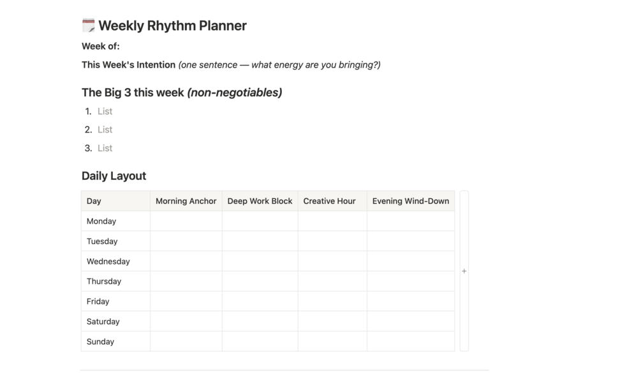This screenshot has height=380, width=641.
Task: Click the third List placeholder item
Action: pos(105,148)
